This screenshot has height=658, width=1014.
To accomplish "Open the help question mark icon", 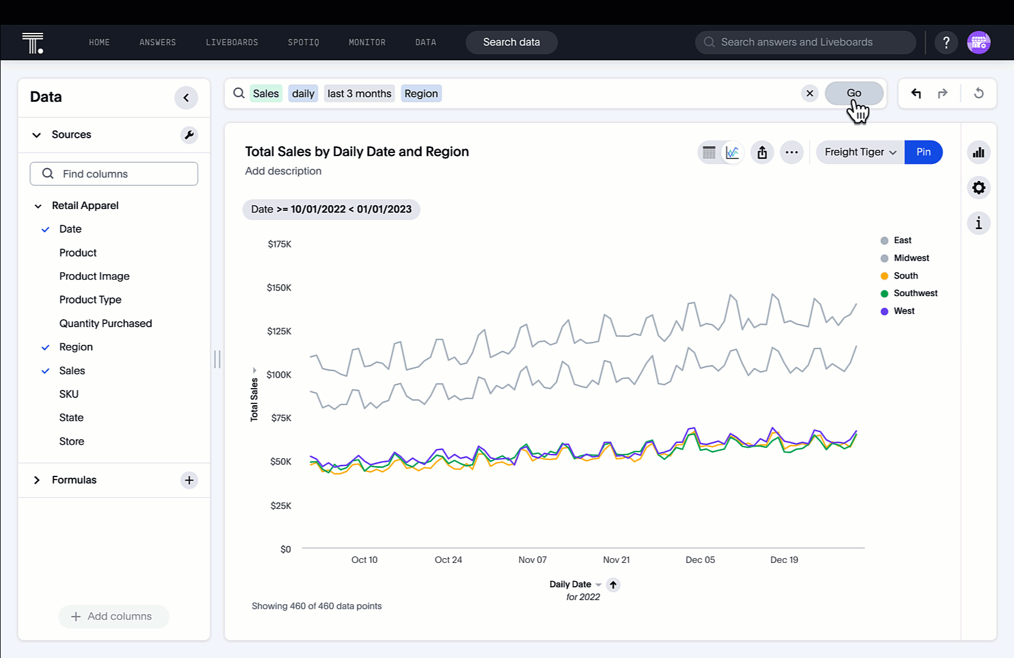I will click(x=946, y=43).
